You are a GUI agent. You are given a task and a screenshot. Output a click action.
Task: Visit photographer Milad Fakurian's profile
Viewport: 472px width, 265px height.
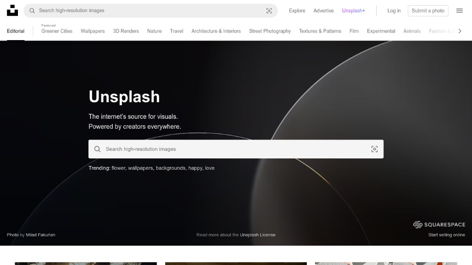41,235
